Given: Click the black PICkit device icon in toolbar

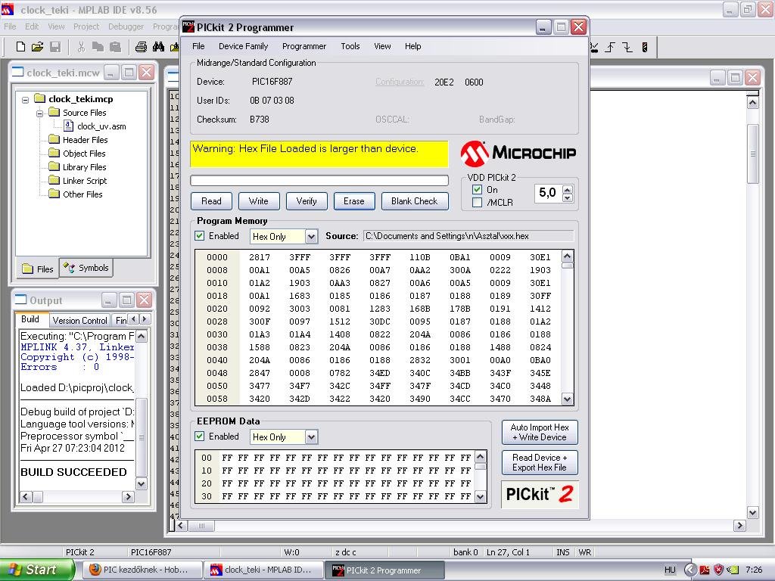Looking at the screenshot, I should click(645, 47).
